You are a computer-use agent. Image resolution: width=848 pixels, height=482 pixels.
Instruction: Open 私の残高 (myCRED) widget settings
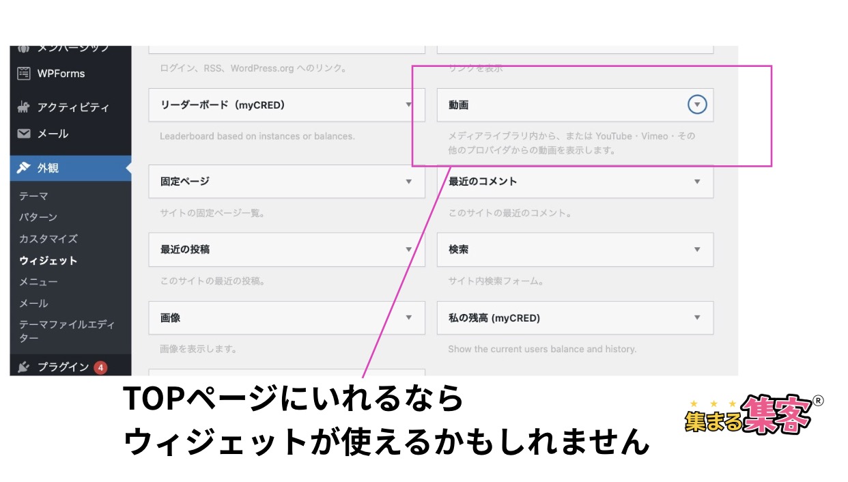[696, 317]
